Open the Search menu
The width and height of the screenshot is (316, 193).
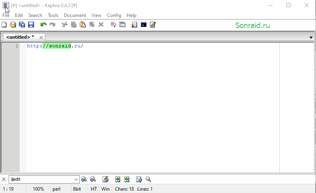pyautogui.click(x=35, y=15)
